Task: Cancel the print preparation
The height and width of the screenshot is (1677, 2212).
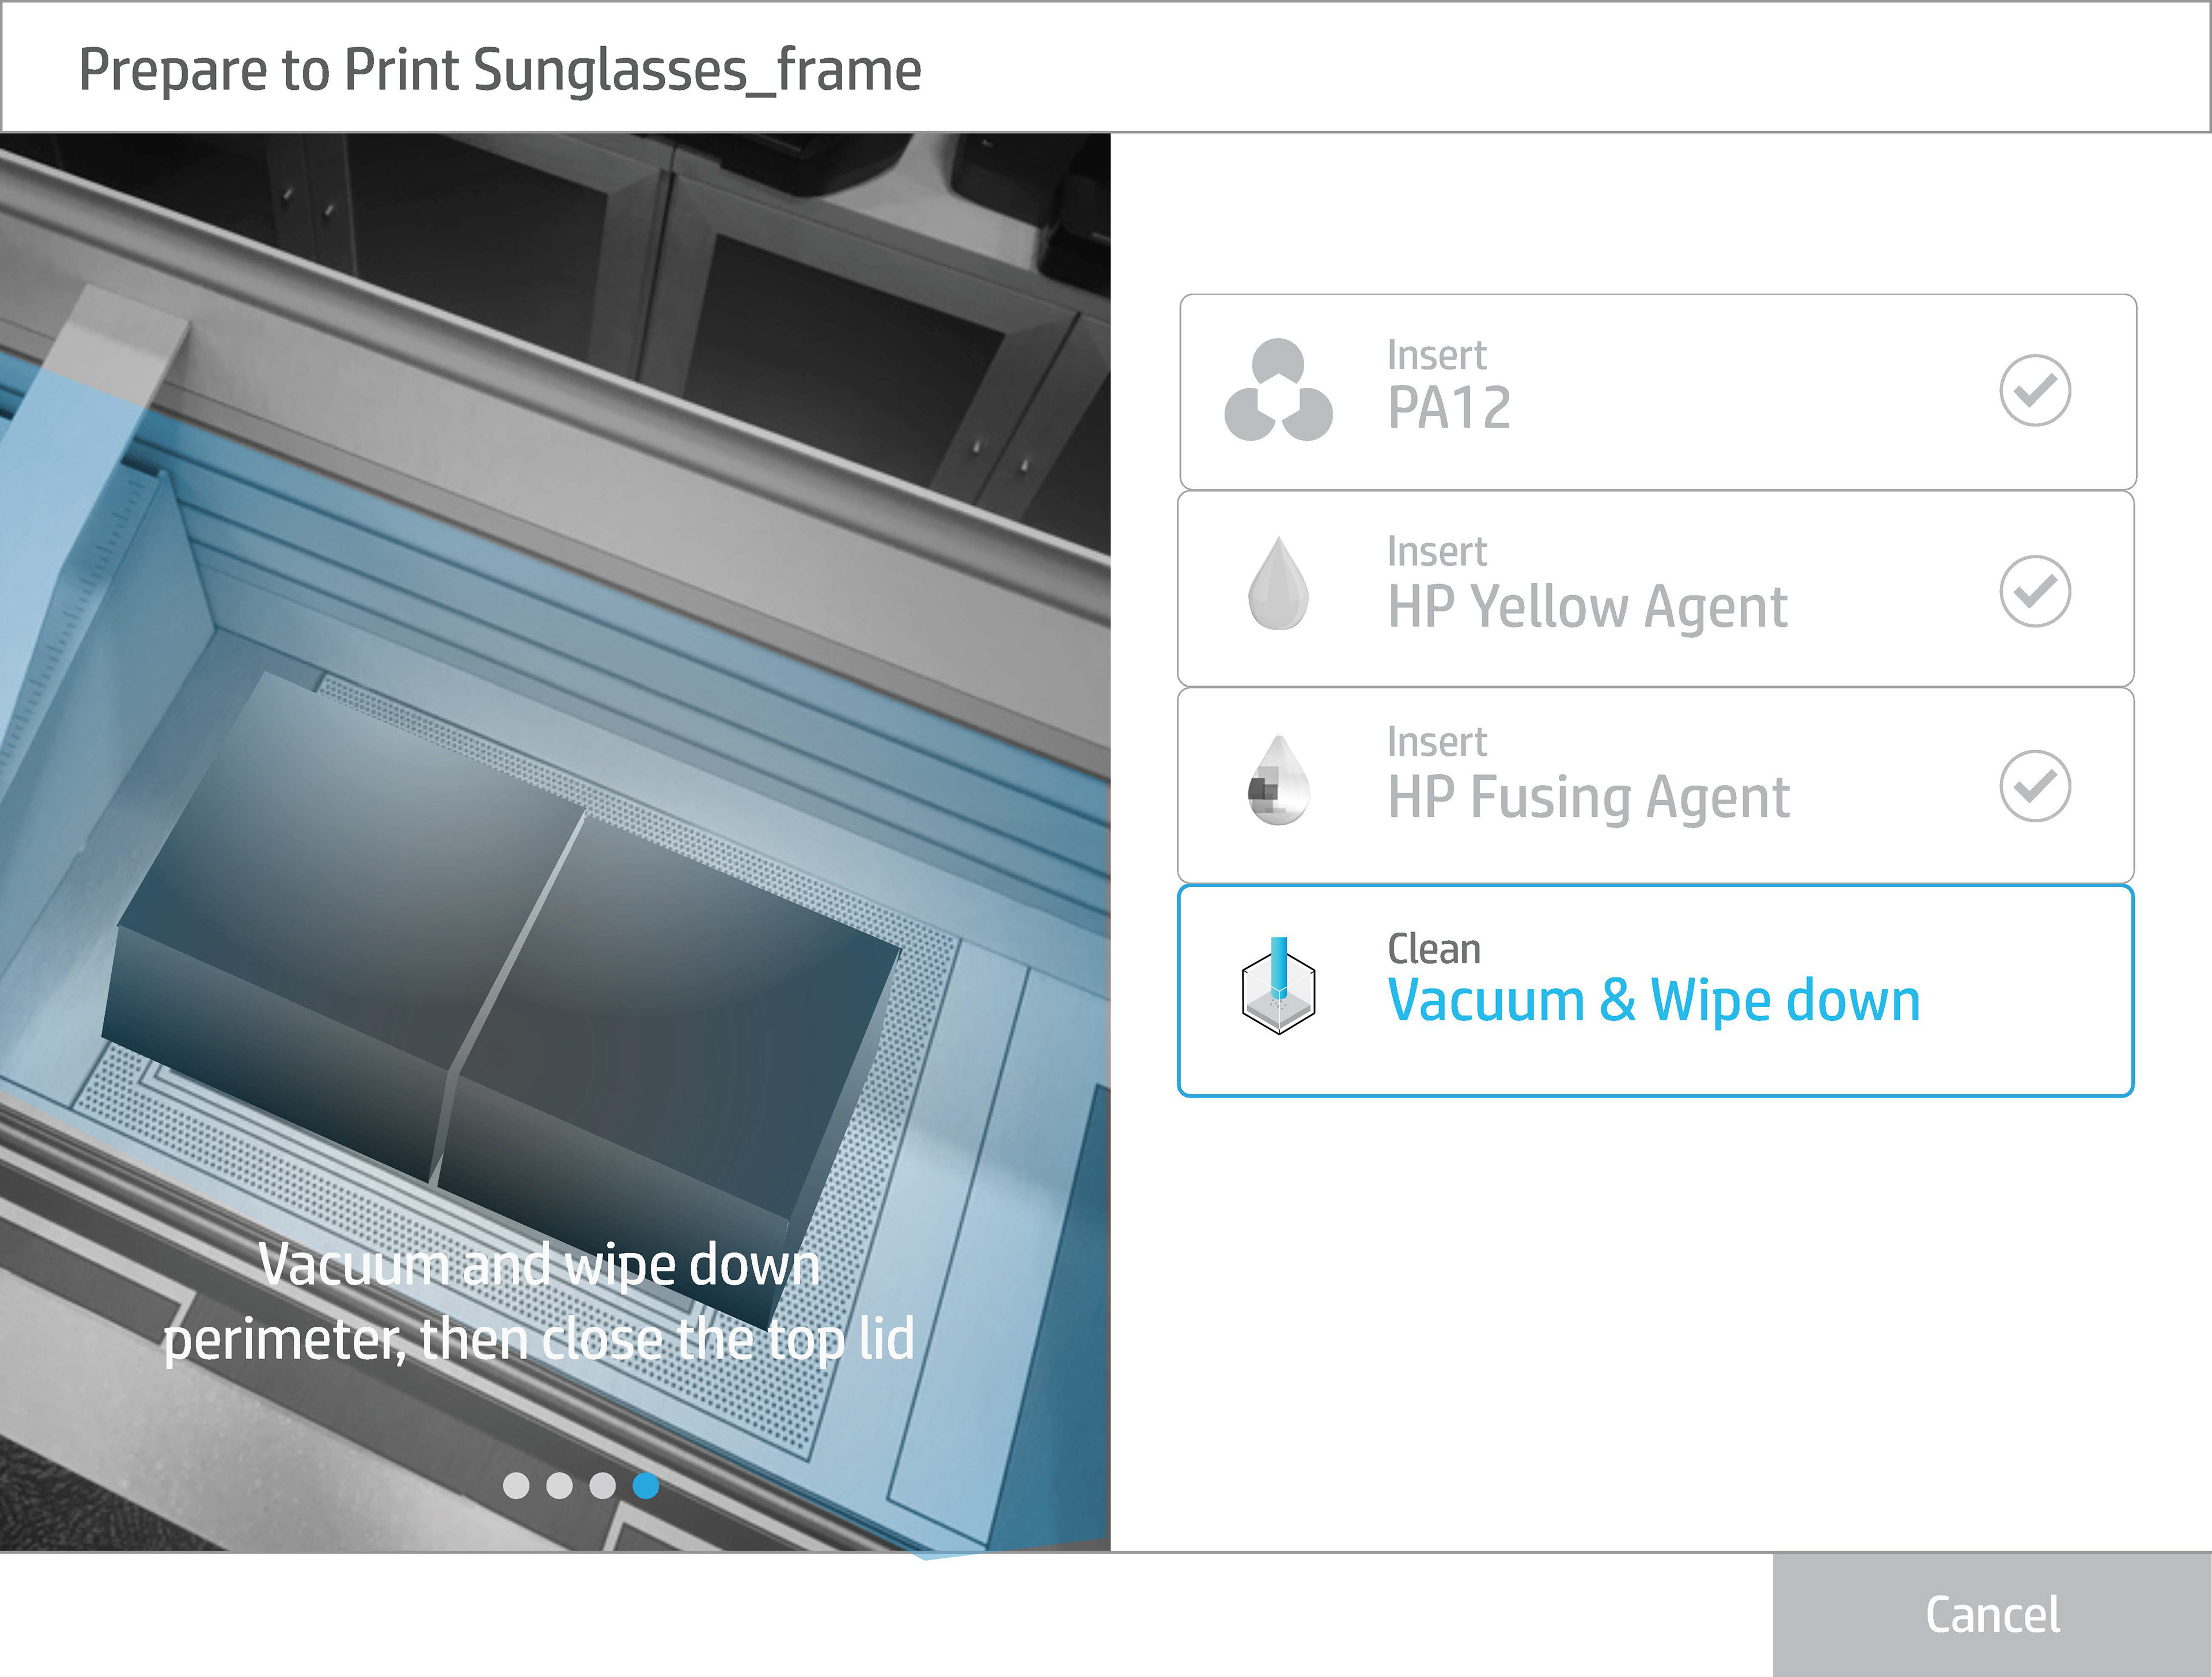Action: [1992, 1615]
